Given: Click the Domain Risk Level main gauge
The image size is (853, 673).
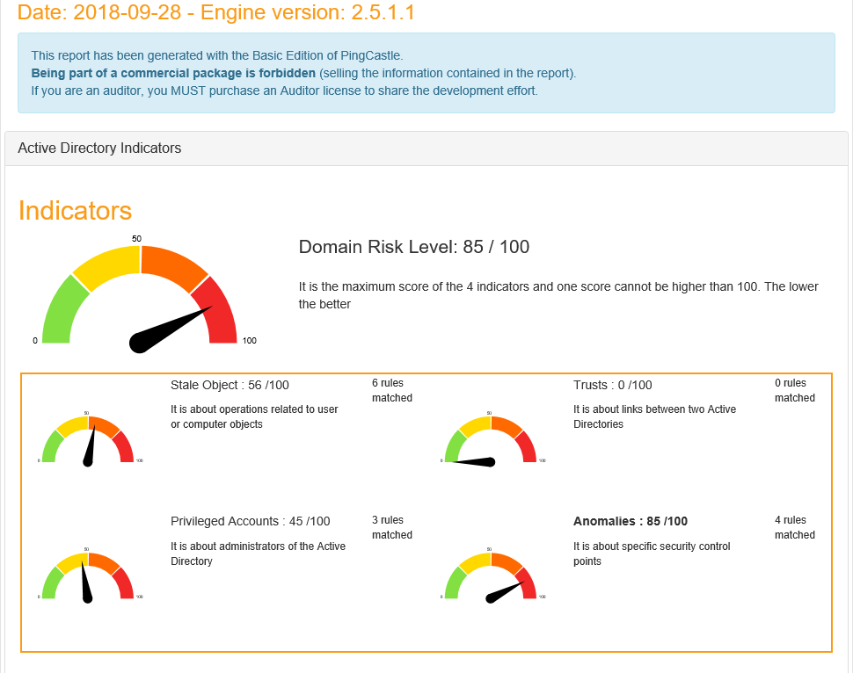Looking at the screenshot, I should [x=141, y=294].
